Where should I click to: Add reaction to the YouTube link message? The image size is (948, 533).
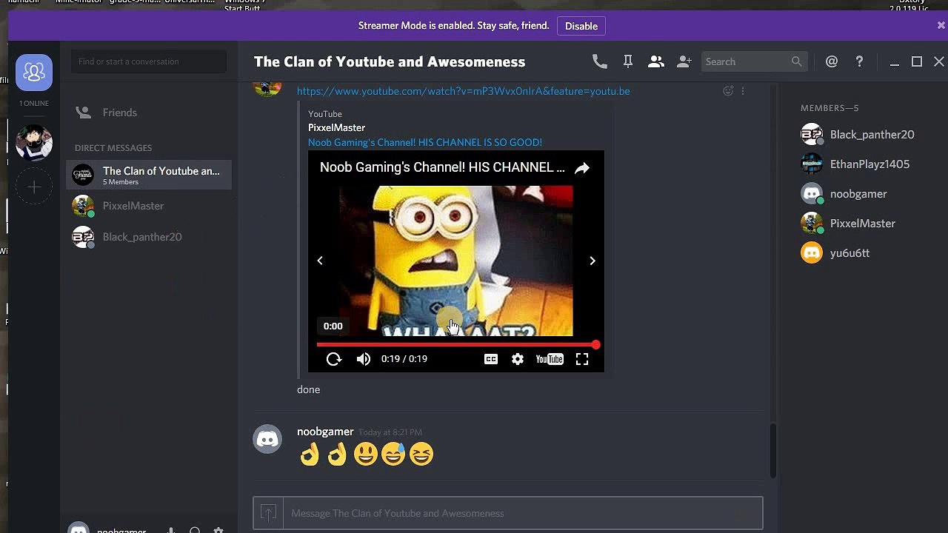tap(728, 91)
